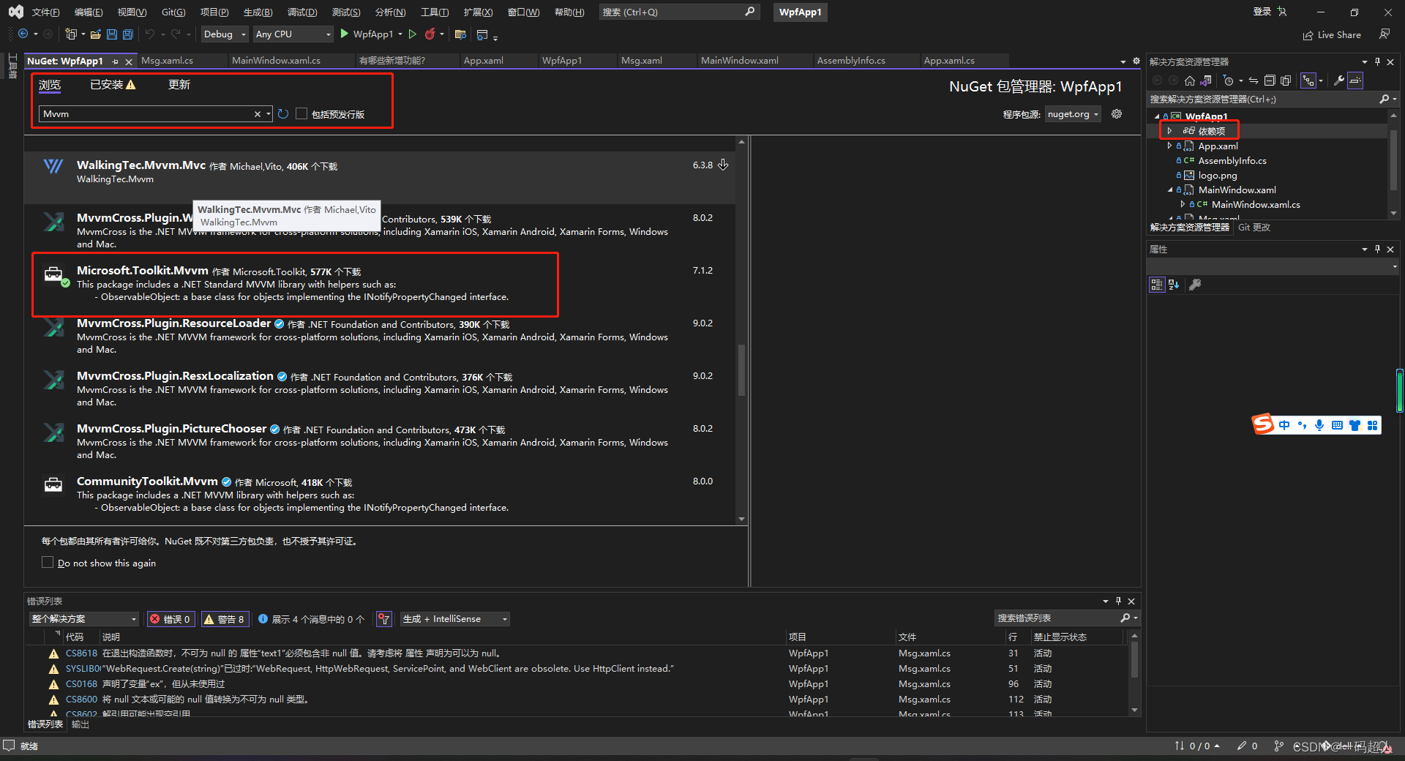Clear the Mvvm search text with X
The height and width of the screenshot is (761, 1405).
[x=257, y=114]
